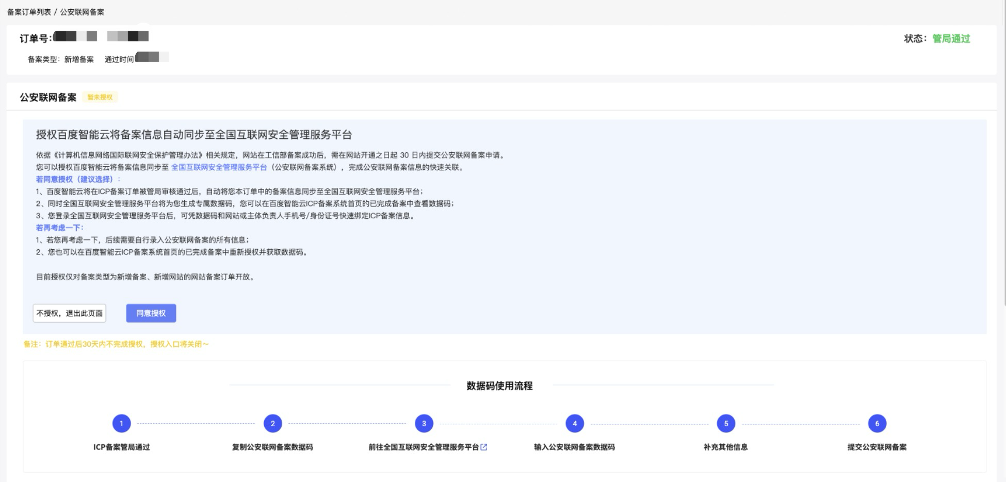Go back to 备案订单列表 breadcrumb
This screenshot has width=1006, height=482.
pos(29,12)
